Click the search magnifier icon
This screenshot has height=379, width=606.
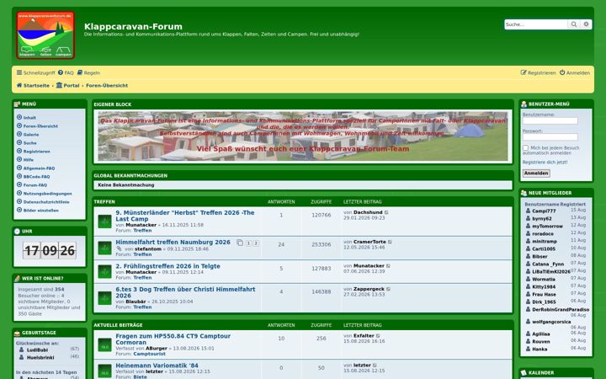pyautogui.click(x=574, y=24)
